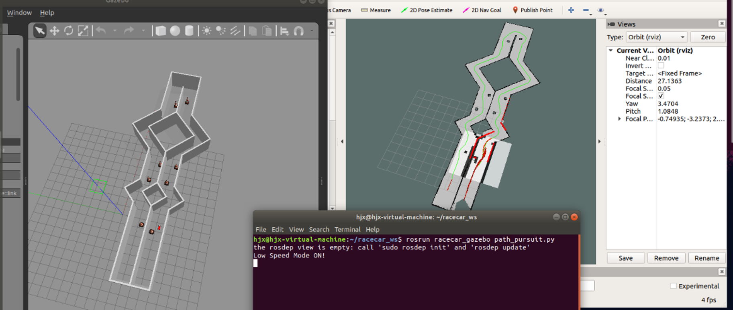The image size is (733, 310).
Task: Maximize the racecar_ws terminal window
Action: [x=565, y=217]
